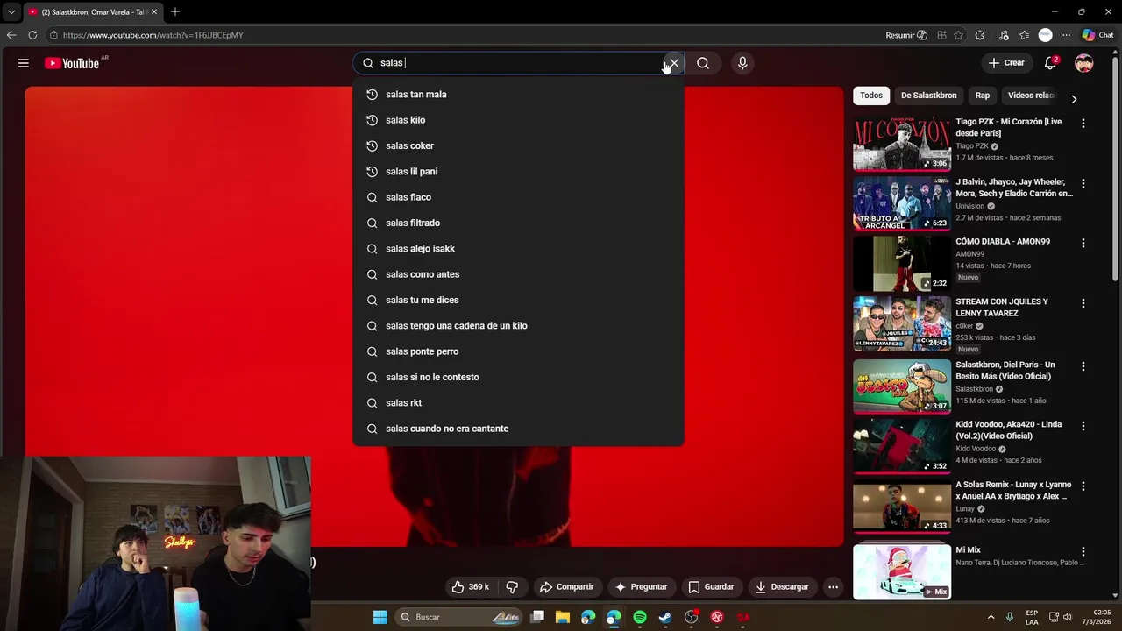The height and width of the screenshot is (631, 1122).
Task: Open the YouTube account avatar menu
Action: (x=1084, y=63)
